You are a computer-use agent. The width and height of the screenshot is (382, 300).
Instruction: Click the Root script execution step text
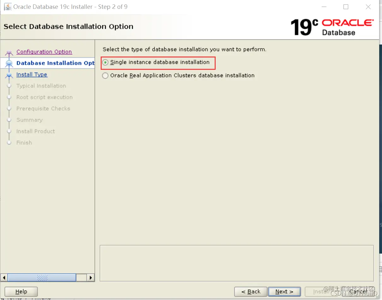[x=45, y=97]
